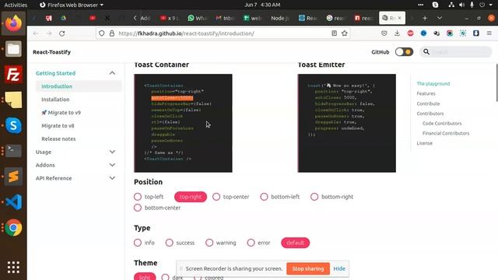This screenshot has height=280, width=498.
Task: Open the Release notes page
Action: click(58, 138)
